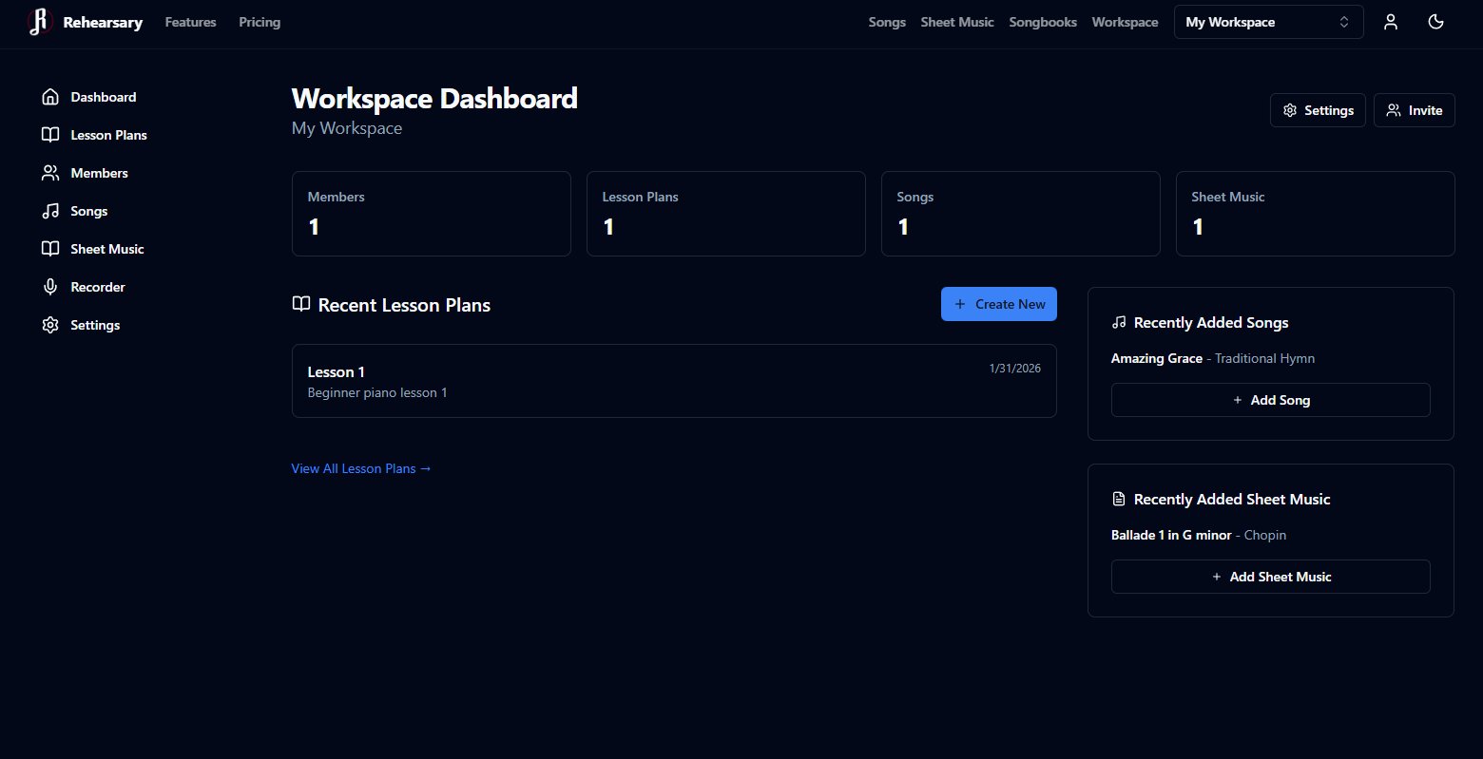This screenshot has width=1483, height=759.
Task: Click the Create New button
Action: [x=998, y=303]
